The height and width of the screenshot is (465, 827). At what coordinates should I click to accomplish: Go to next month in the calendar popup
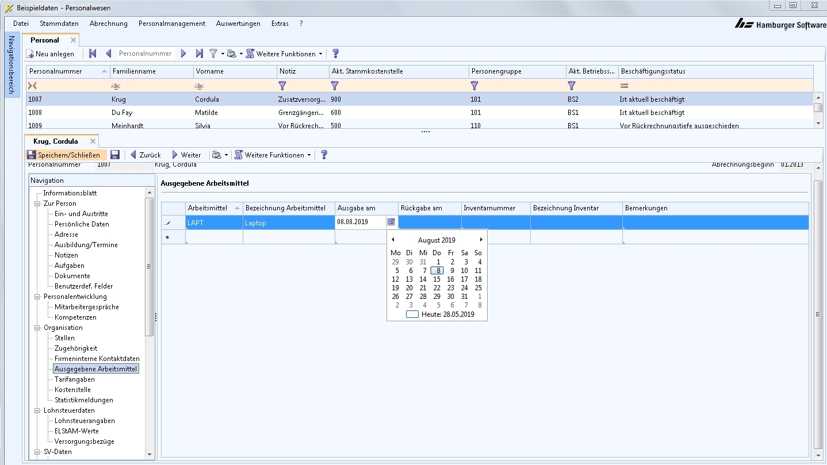click(x=481, y=240)
